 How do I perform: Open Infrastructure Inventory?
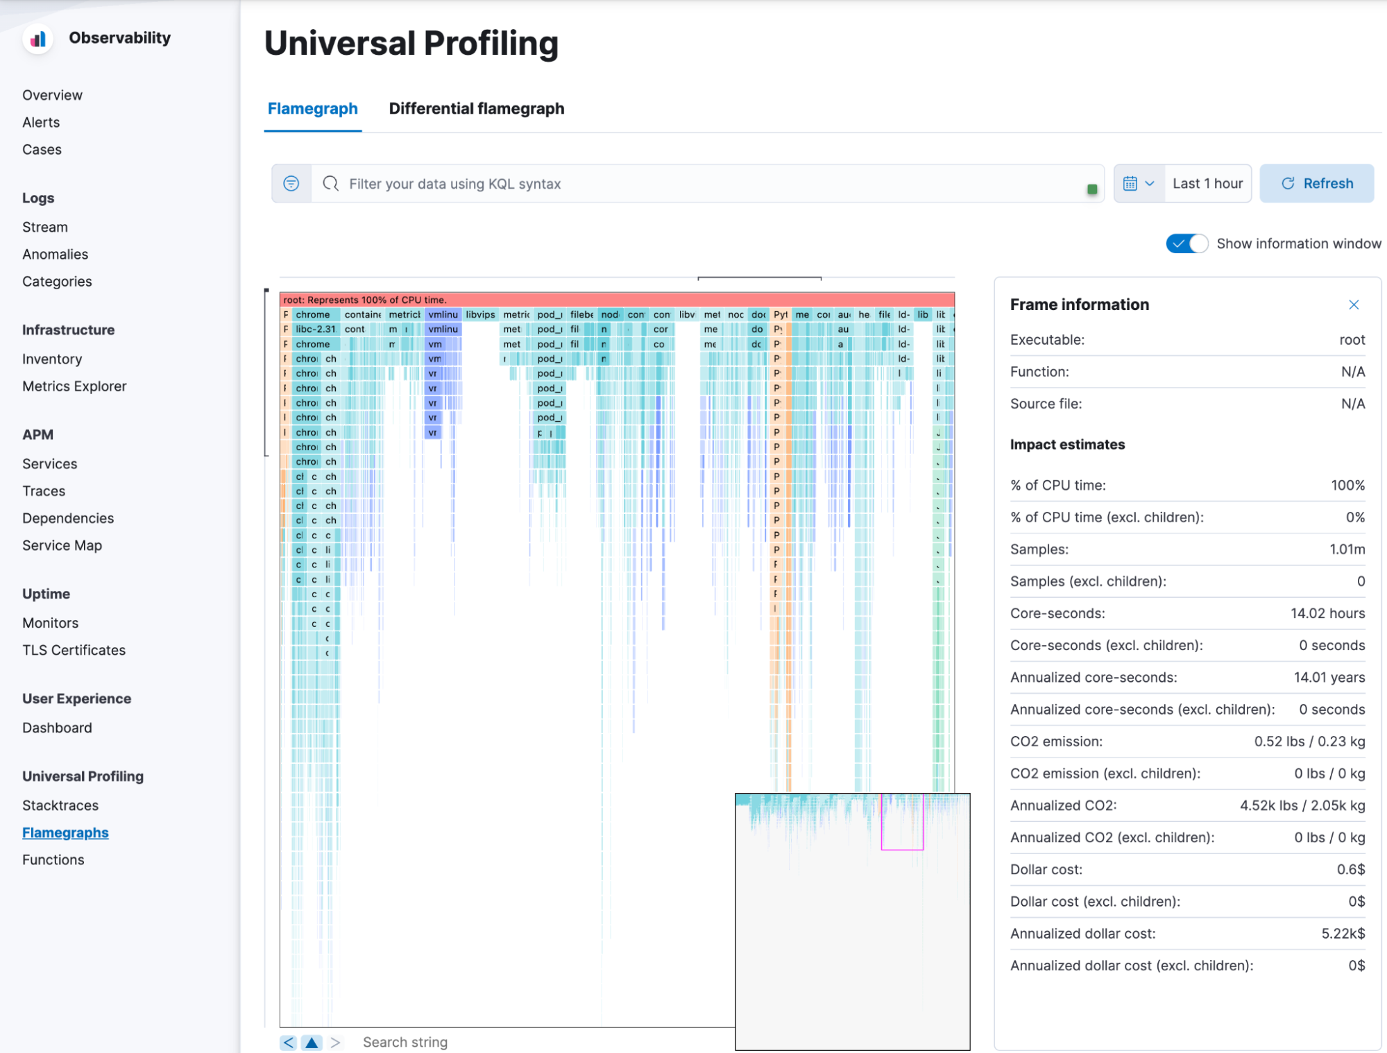pos(52,359)
